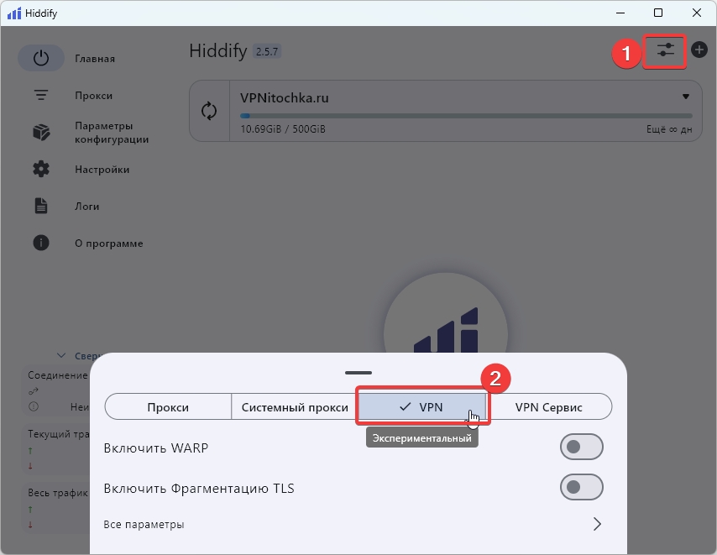Click the bottom sheet drag handle

[358, 372]
